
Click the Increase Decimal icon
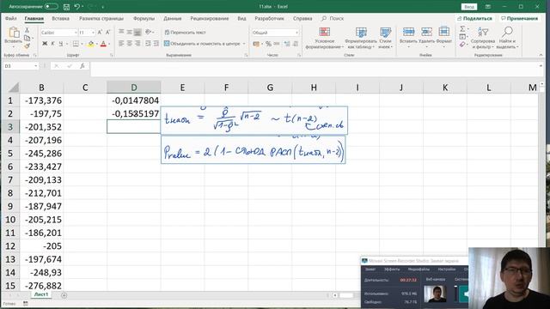287,44
